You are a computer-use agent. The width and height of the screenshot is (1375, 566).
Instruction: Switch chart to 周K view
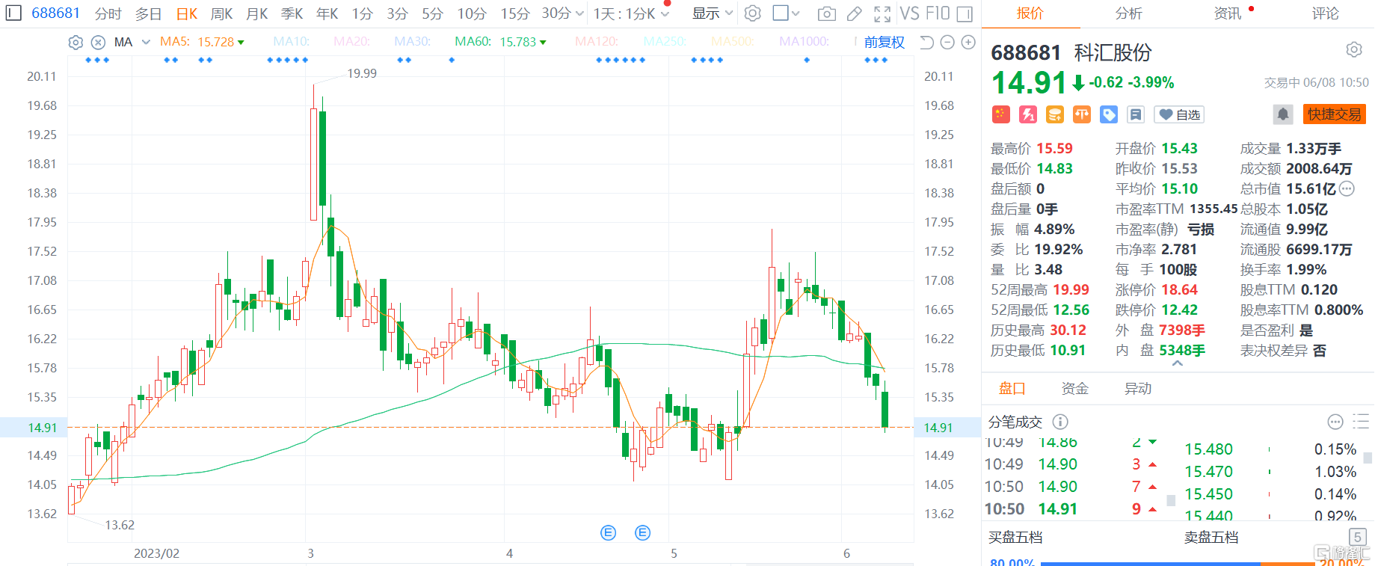coord(221,13)
